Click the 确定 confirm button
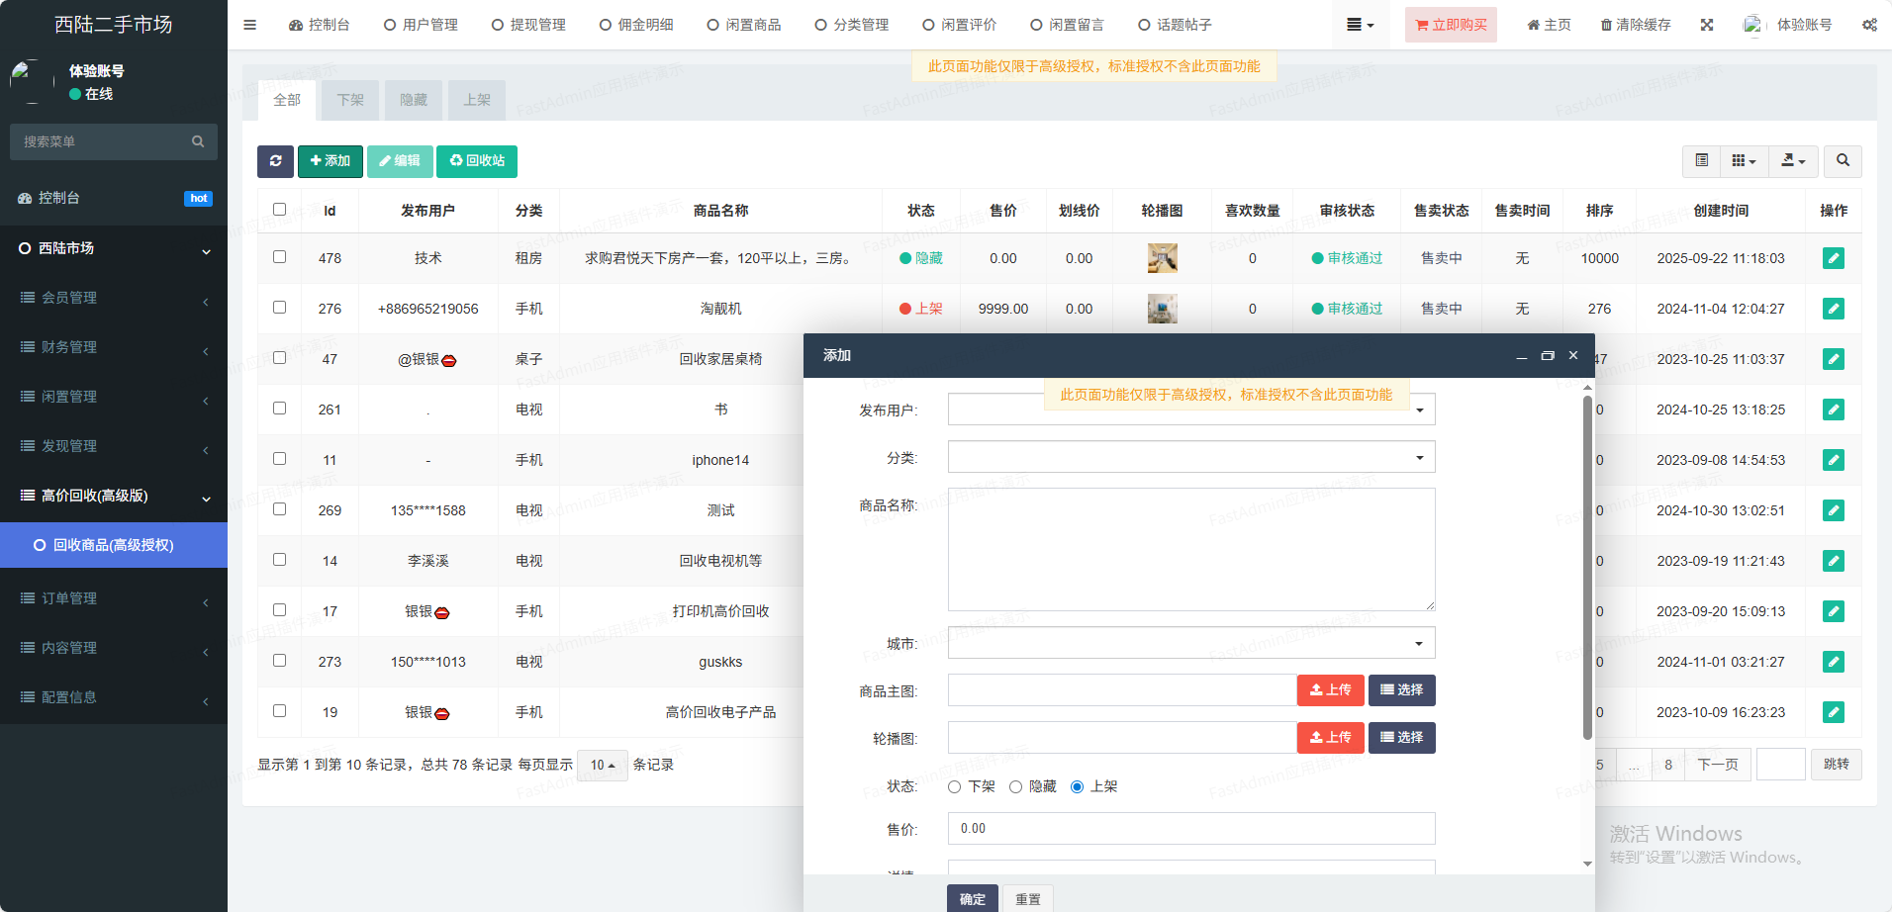Image resolution: width=1892 pixels, height=912 pixels. pyautogui.click(x=972, y=898)
